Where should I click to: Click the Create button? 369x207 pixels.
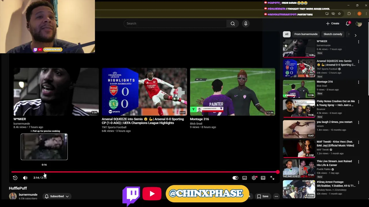pyautogui.click(x=333, y=24)
